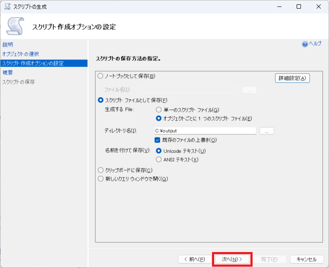329x268 pixels.
Task: Select Unicode テキスト encoding
Action: (x=158, y=151)
